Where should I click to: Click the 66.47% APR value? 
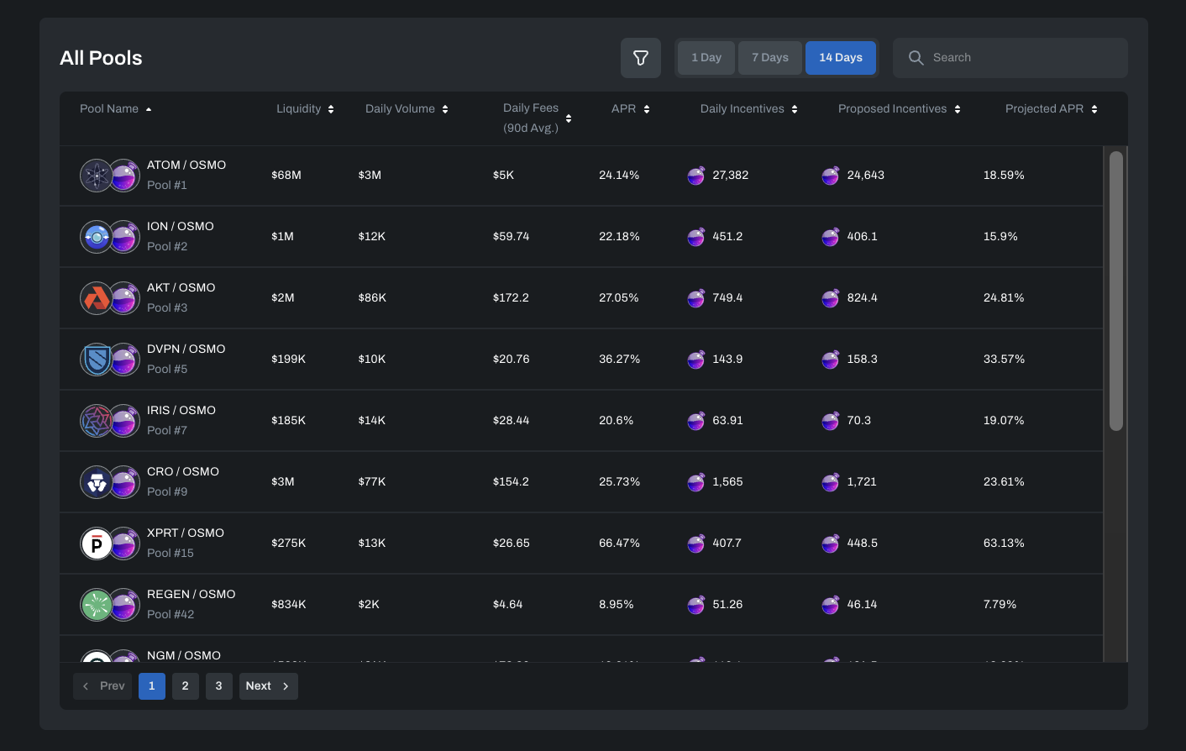tap(620, 544)
